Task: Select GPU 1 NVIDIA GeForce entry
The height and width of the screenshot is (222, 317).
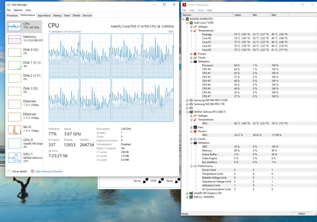Action: click(24, 157)
